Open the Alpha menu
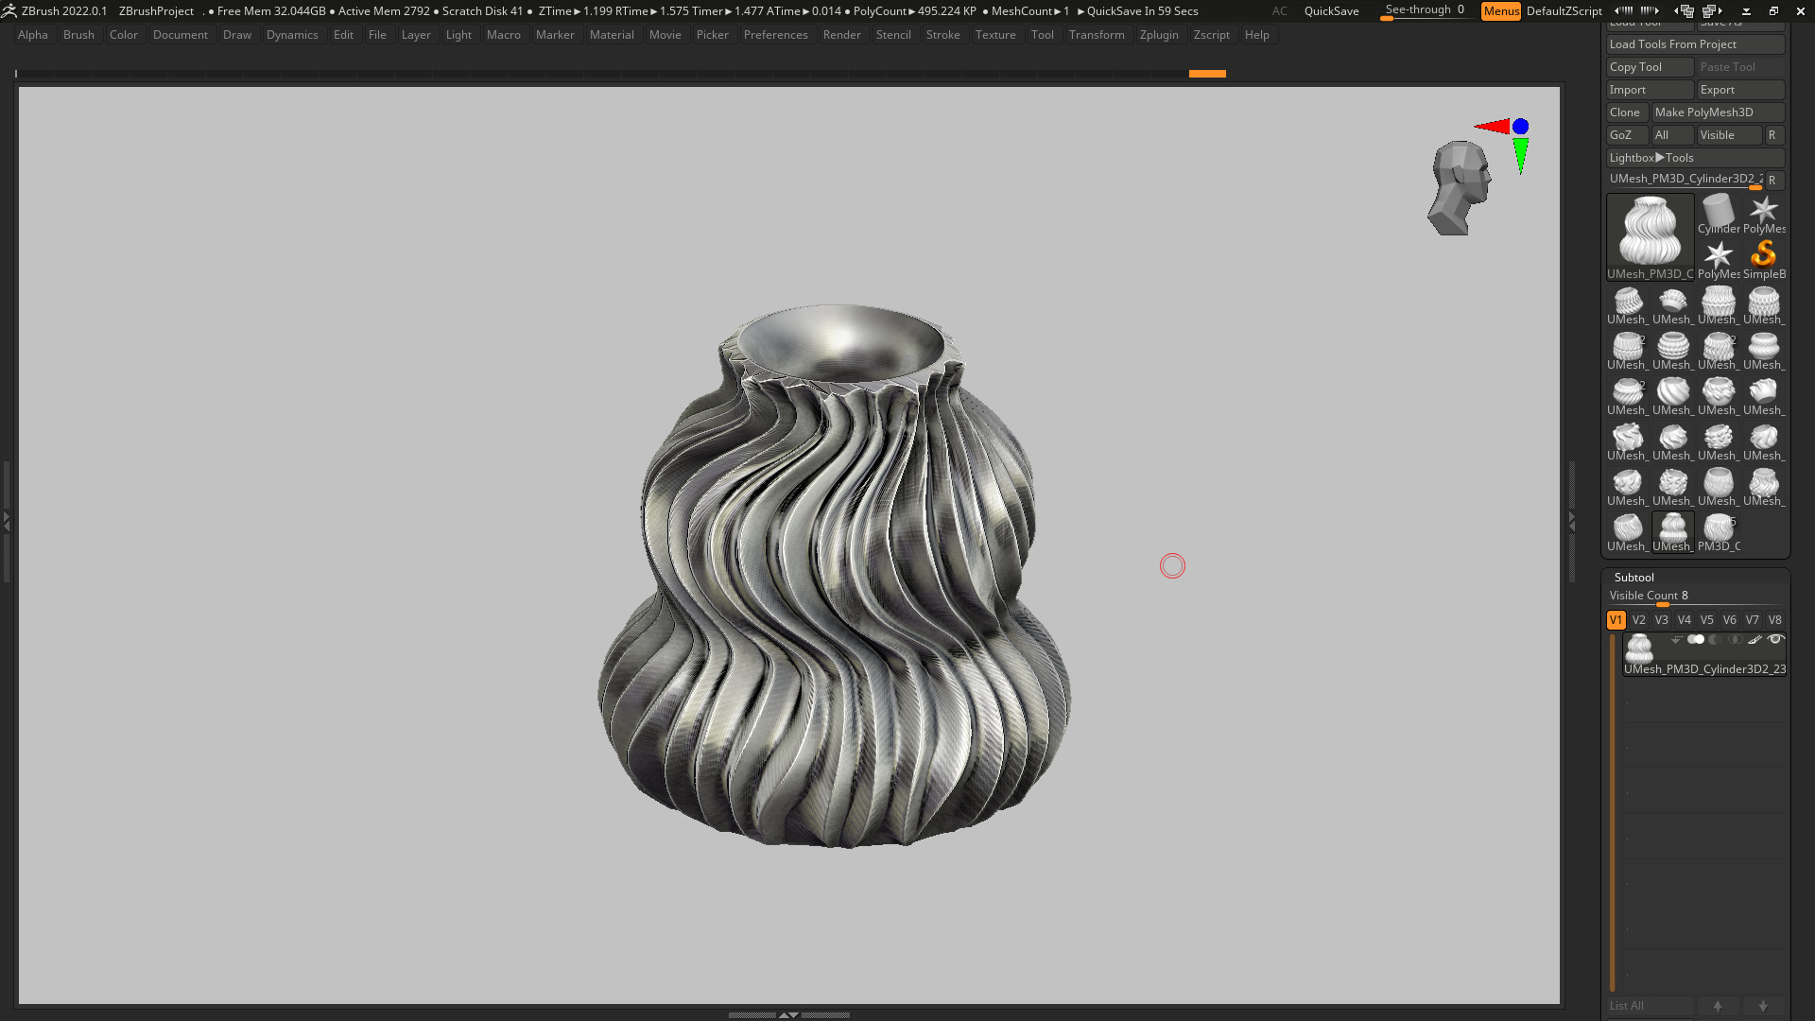 point(33,35)
